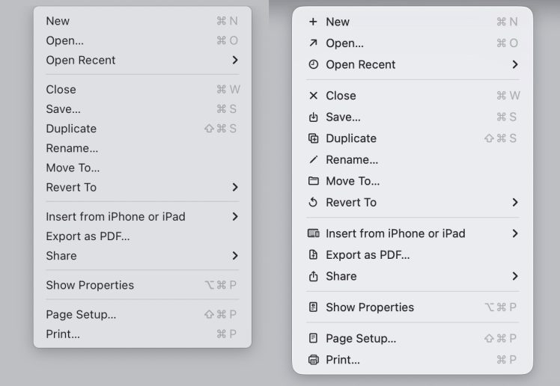This screenshot has width=560, height=386.
Task: Click the arrow icon beside Open...
Action: [x=313, y=43]
